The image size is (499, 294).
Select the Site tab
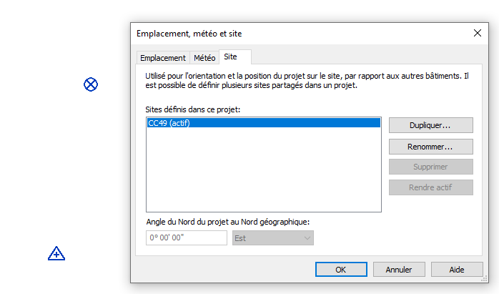tap(230, 57)
